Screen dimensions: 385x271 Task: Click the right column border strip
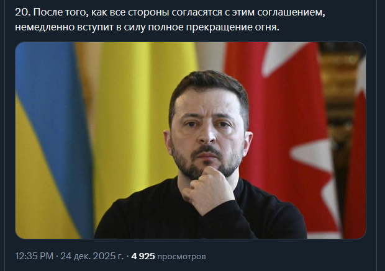381,135
